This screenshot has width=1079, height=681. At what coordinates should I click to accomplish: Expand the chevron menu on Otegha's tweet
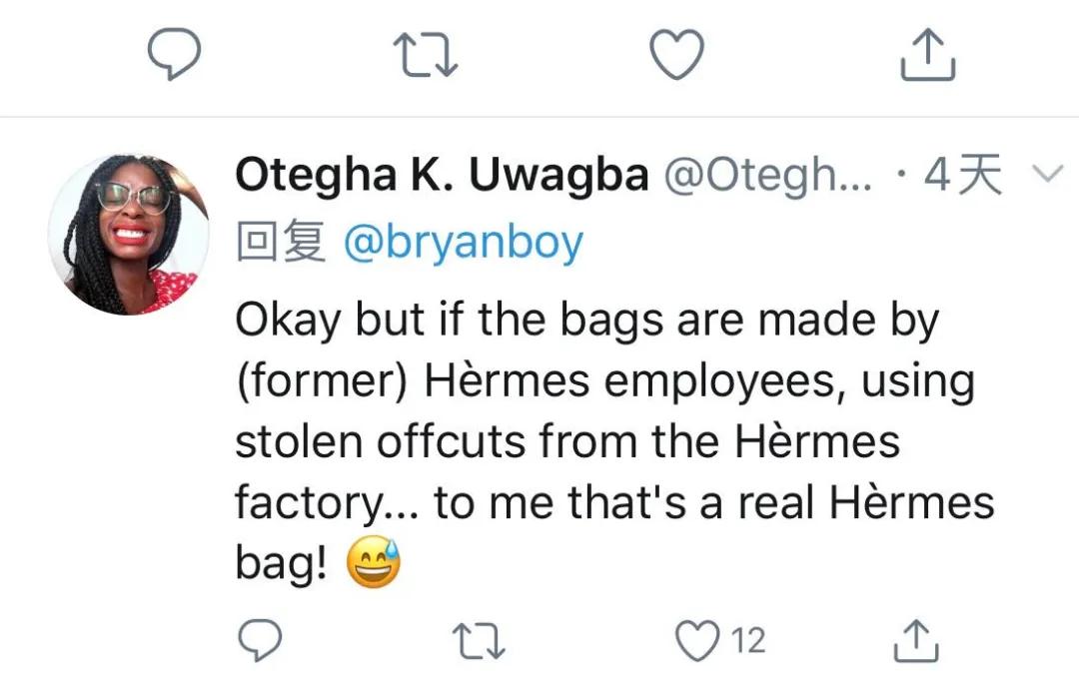[x=1044, y=176]
